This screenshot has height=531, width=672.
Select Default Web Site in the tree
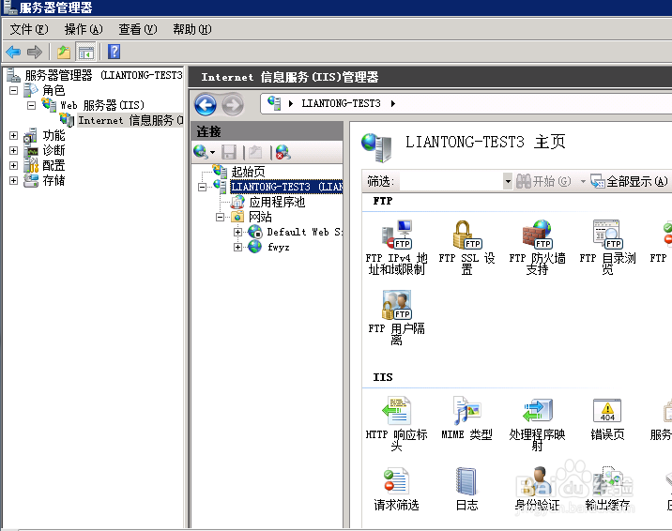pyautogui.click(x=304, y=232)
